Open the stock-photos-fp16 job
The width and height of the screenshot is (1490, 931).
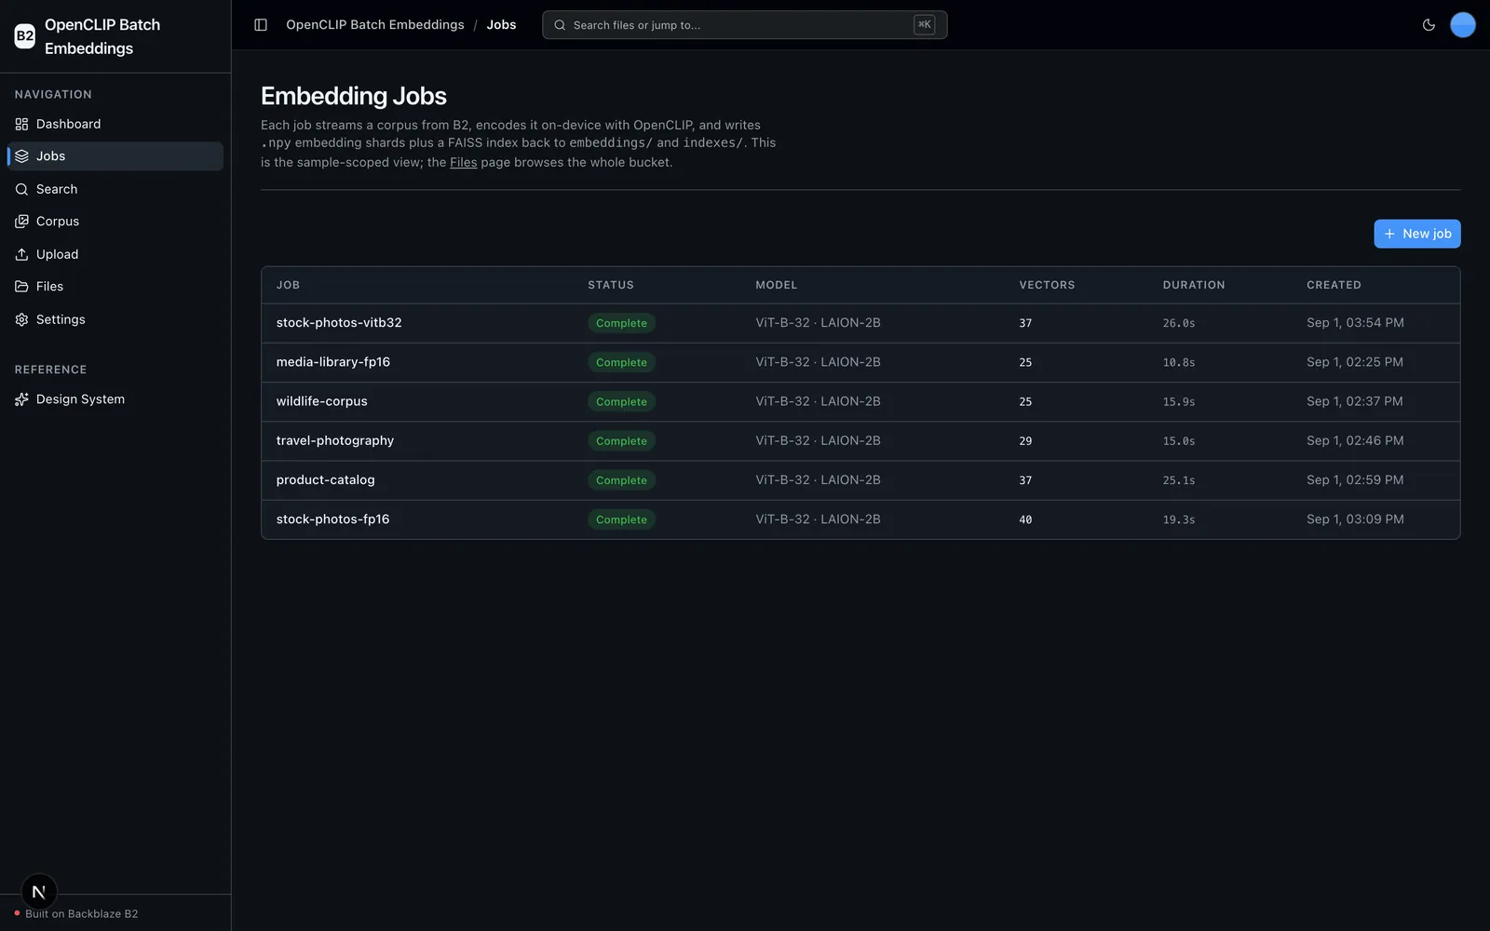(332, 519)
